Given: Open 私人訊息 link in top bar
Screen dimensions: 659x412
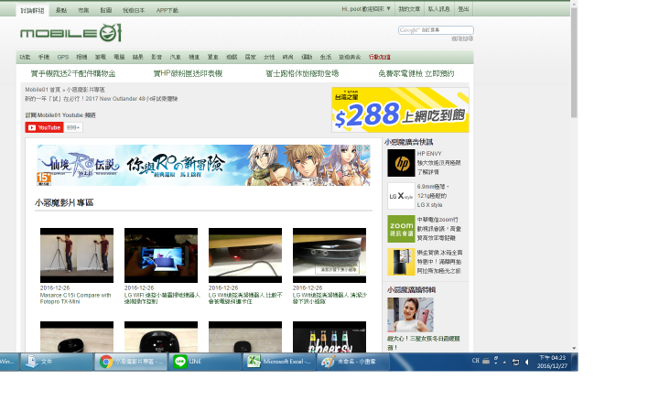Looking at the screenshot, I should click(438, 9).
